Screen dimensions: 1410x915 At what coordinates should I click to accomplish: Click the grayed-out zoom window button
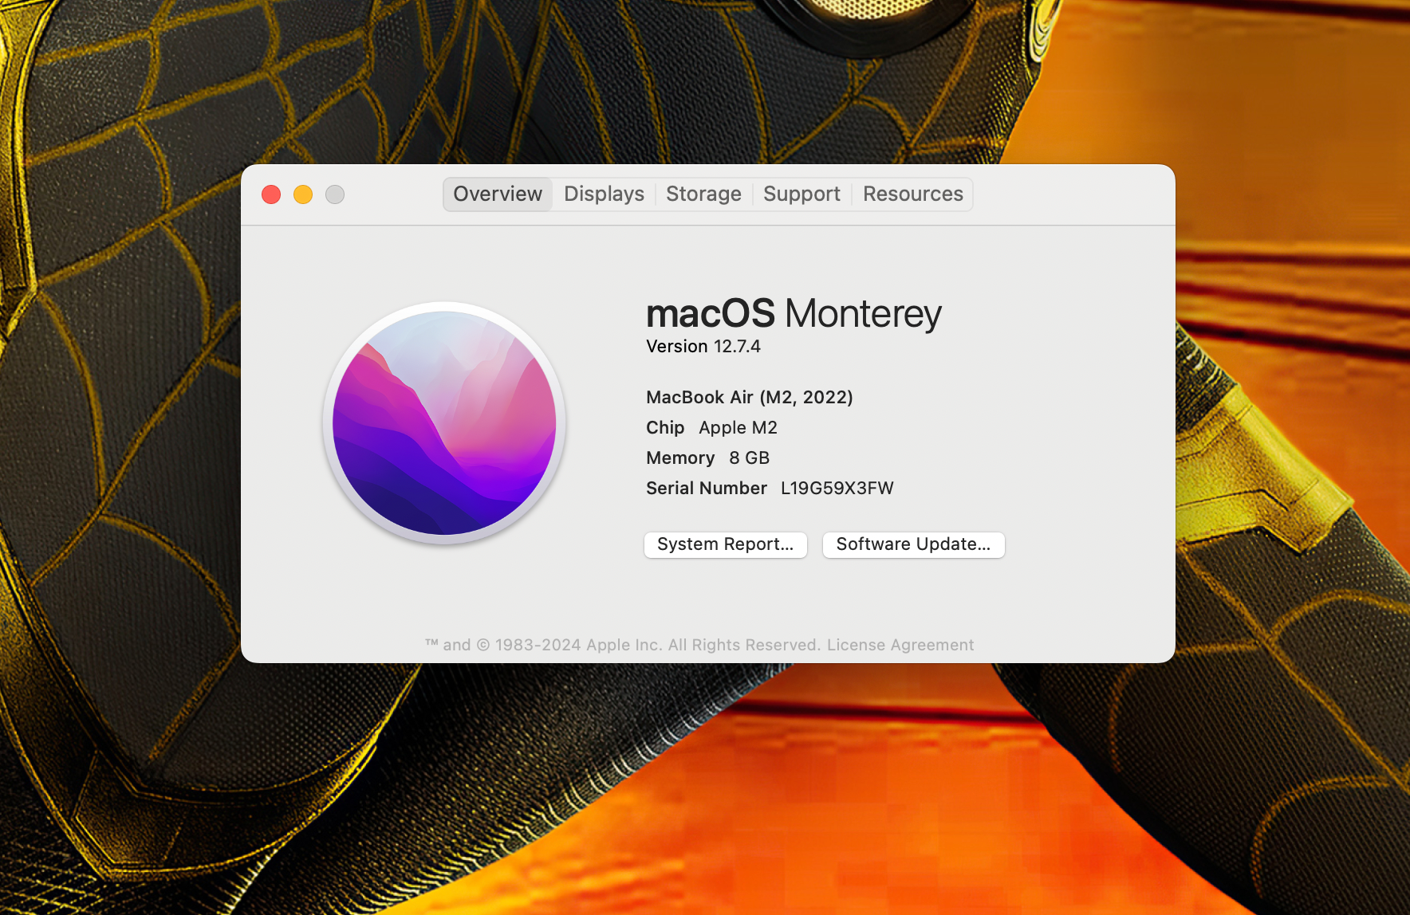click(335, 194)
